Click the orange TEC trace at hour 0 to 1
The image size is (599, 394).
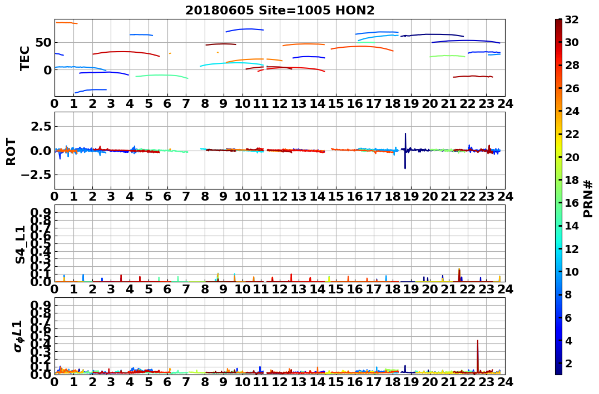pyautogui.click(x=67, y=23)
